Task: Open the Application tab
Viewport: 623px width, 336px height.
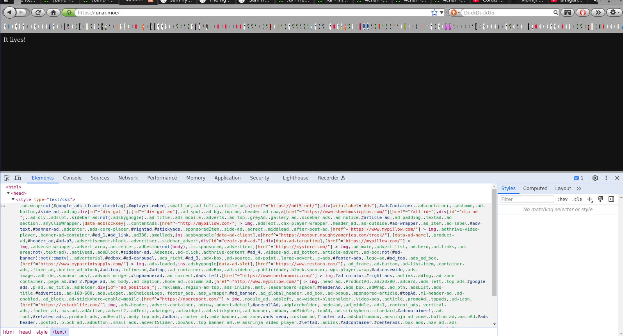Action: point(227,178)
